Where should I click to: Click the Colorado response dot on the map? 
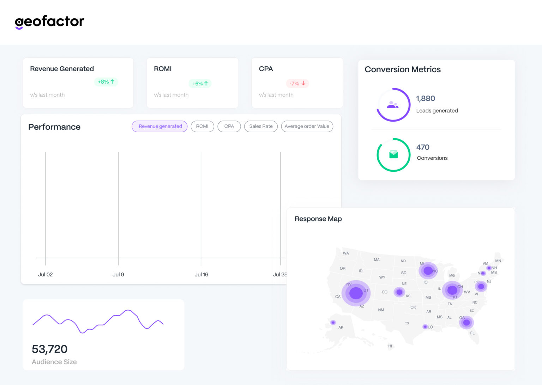399,292
